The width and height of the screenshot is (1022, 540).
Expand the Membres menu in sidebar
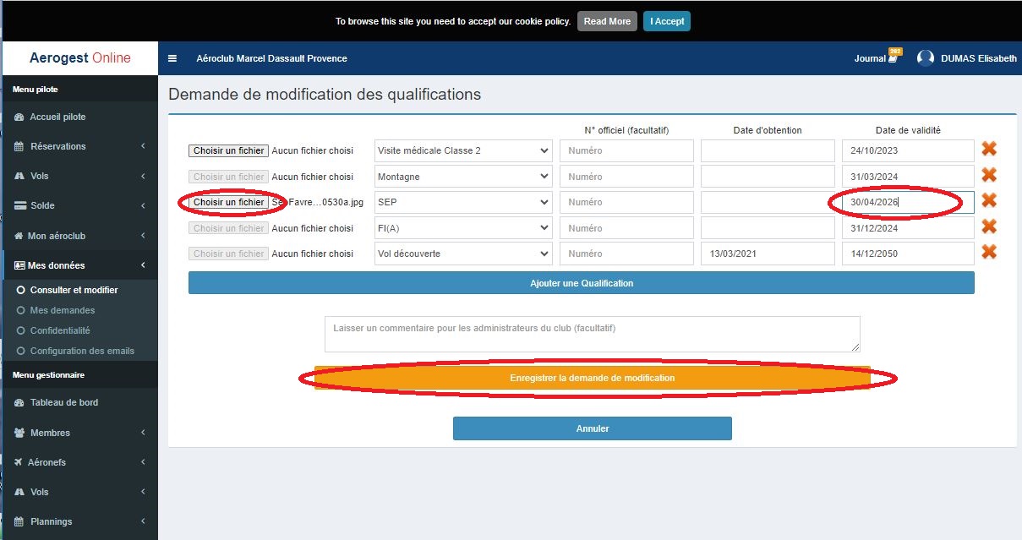pos(79,433)
